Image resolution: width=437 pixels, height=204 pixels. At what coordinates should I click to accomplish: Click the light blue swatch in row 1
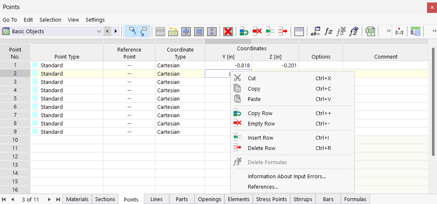click(35, 65)
